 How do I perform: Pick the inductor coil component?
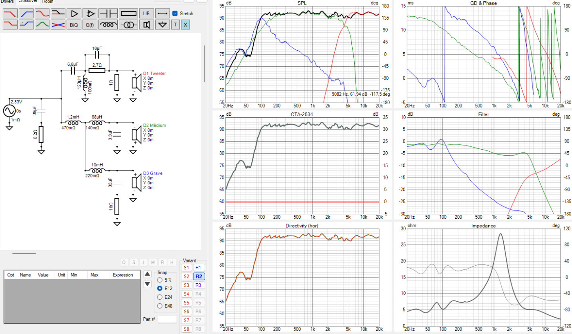[108, 25]
